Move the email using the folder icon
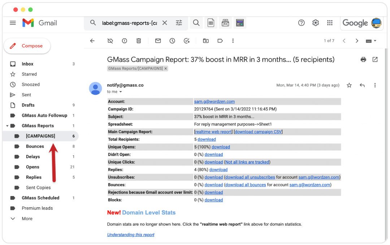Viewport: 390px width, 245px height. coord(205,41)
